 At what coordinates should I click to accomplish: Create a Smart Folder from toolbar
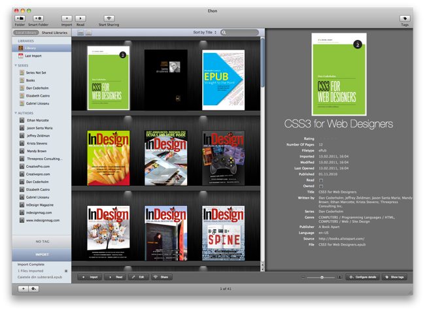tap(38, 18)
